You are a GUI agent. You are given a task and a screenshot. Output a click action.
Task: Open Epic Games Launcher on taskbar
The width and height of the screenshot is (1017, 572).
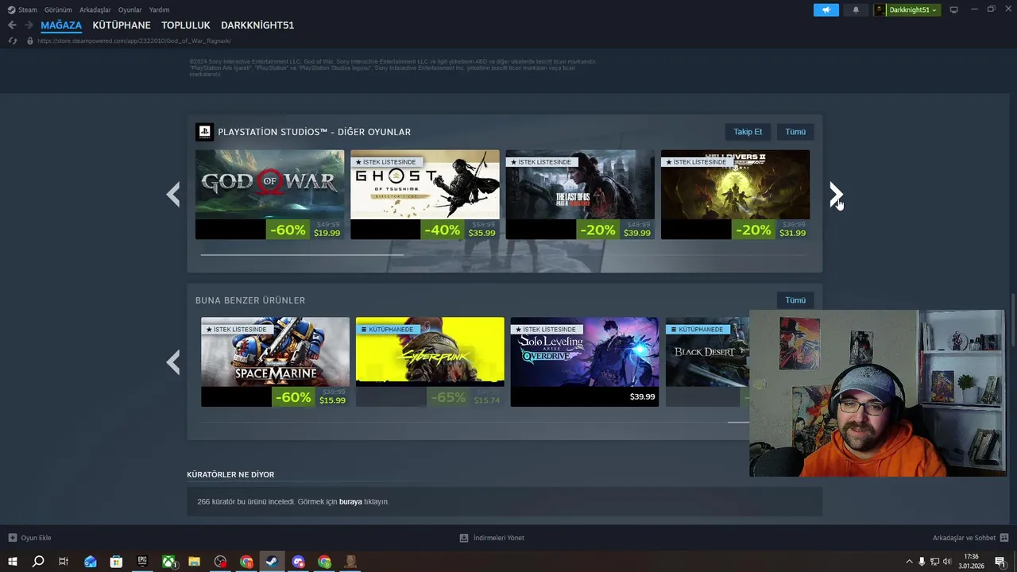coord(142,562)
